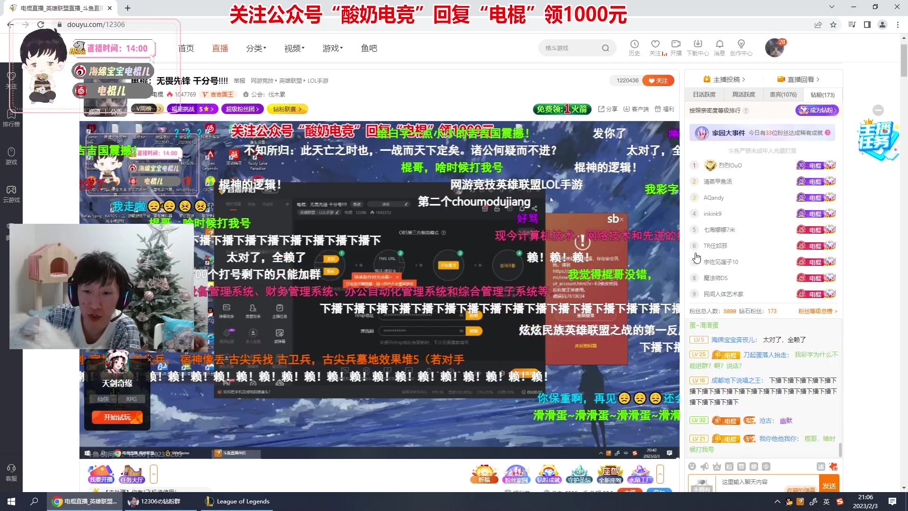
Task: Go to 首页 in navigation
Action: [186, 48]
